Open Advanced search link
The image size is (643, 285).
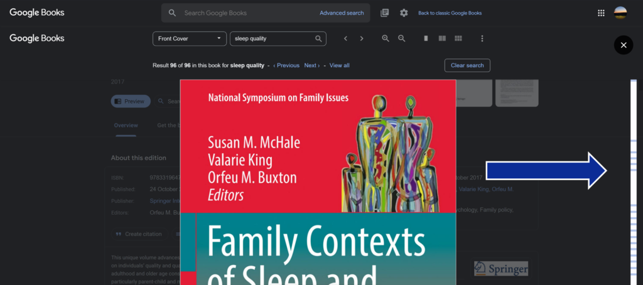coord(342,13)
